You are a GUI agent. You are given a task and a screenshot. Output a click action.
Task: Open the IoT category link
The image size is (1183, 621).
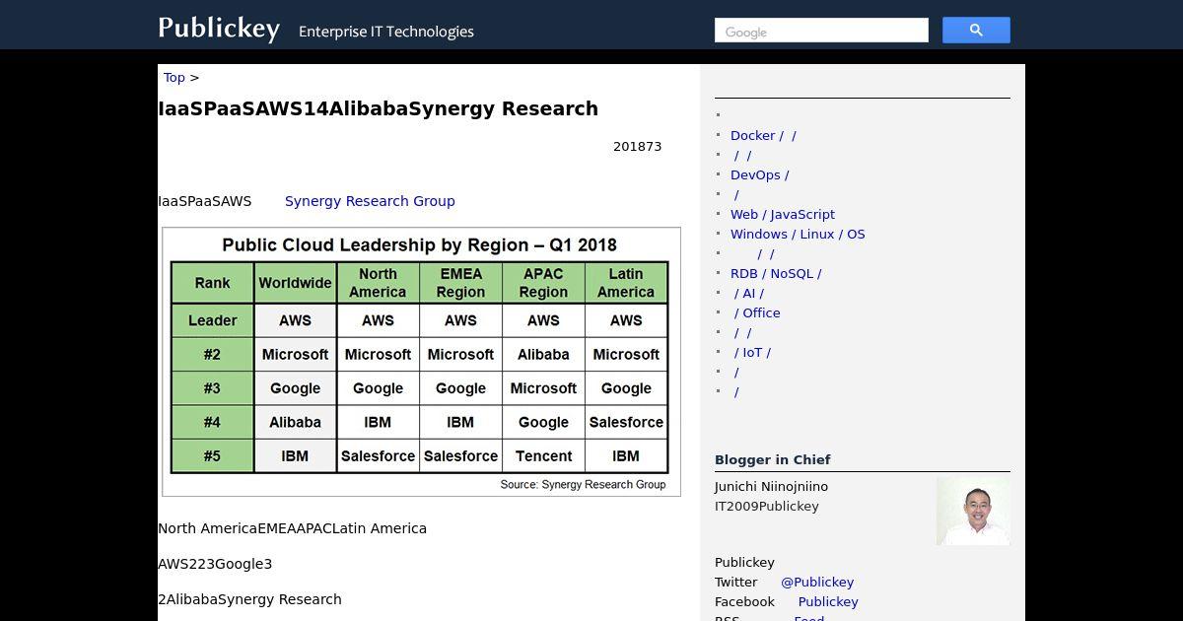[752, 352]
